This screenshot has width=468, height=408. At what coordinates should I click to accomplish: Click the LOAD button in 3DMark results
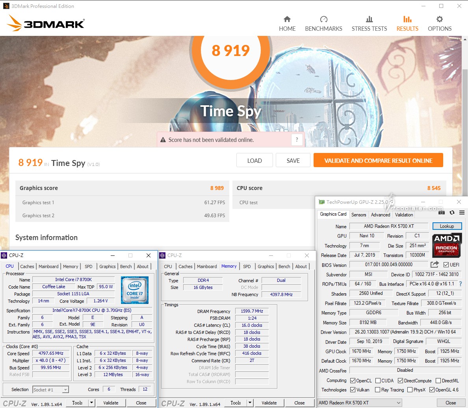click(254, 160)
